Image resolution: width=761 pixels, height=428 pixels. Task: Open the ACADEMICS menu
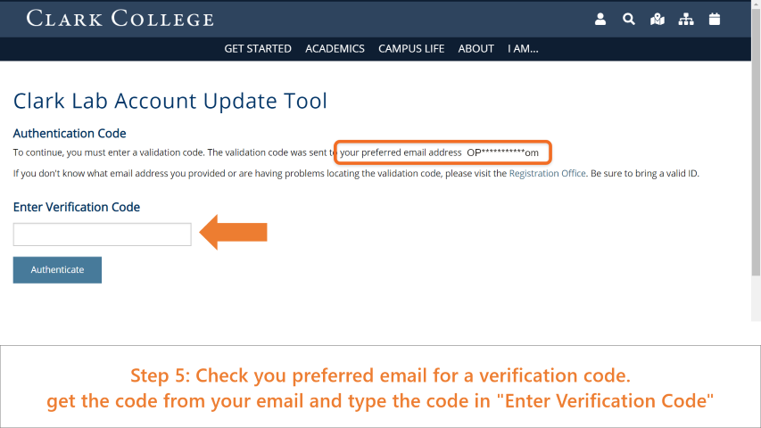[x=335, y=48]
